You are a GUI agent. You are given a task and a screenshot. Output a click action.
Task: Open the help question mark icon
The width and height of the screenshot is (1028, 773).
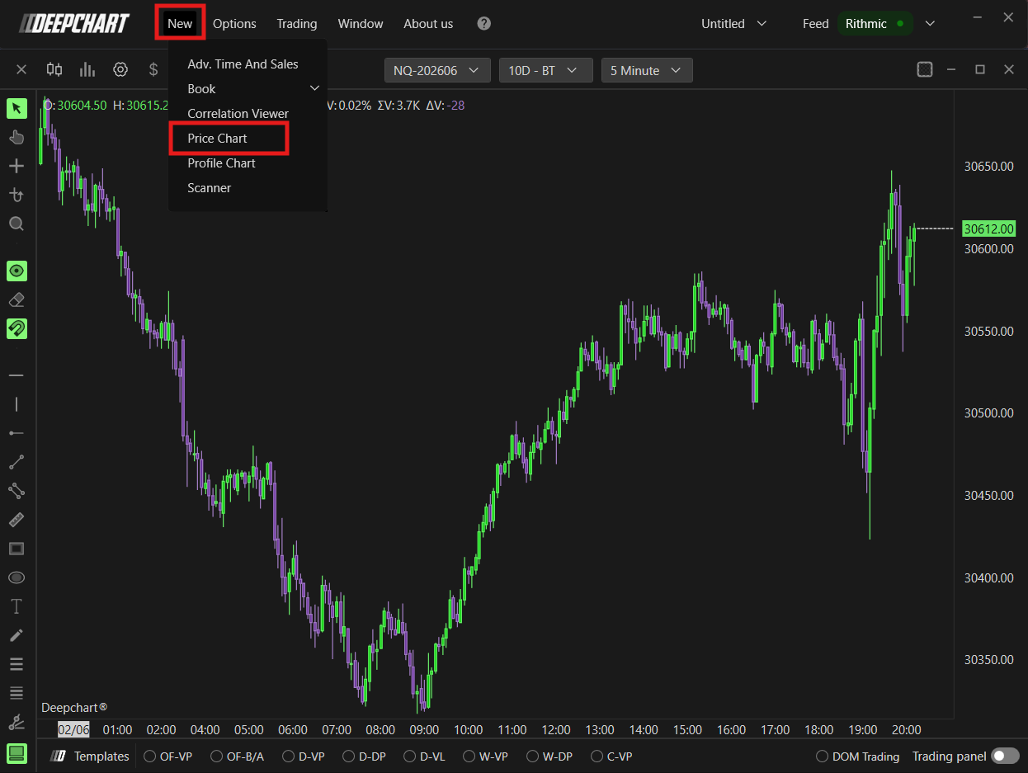click(484, 23)
